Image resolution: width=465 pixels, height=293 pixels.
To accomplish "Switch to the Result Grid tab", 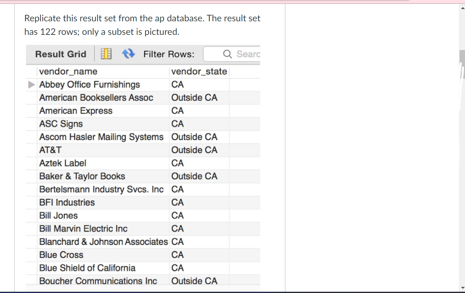I will click(60, 54).
